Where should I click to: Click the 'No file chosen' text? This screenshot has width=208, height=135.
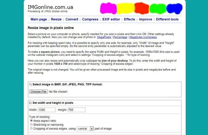(x=58, y=92)
